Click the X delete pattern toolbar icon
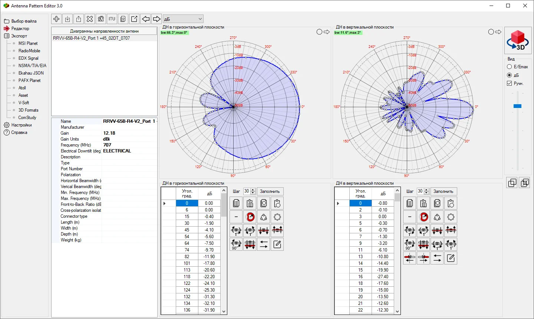534x319 pixels. (x=90, y=19)
